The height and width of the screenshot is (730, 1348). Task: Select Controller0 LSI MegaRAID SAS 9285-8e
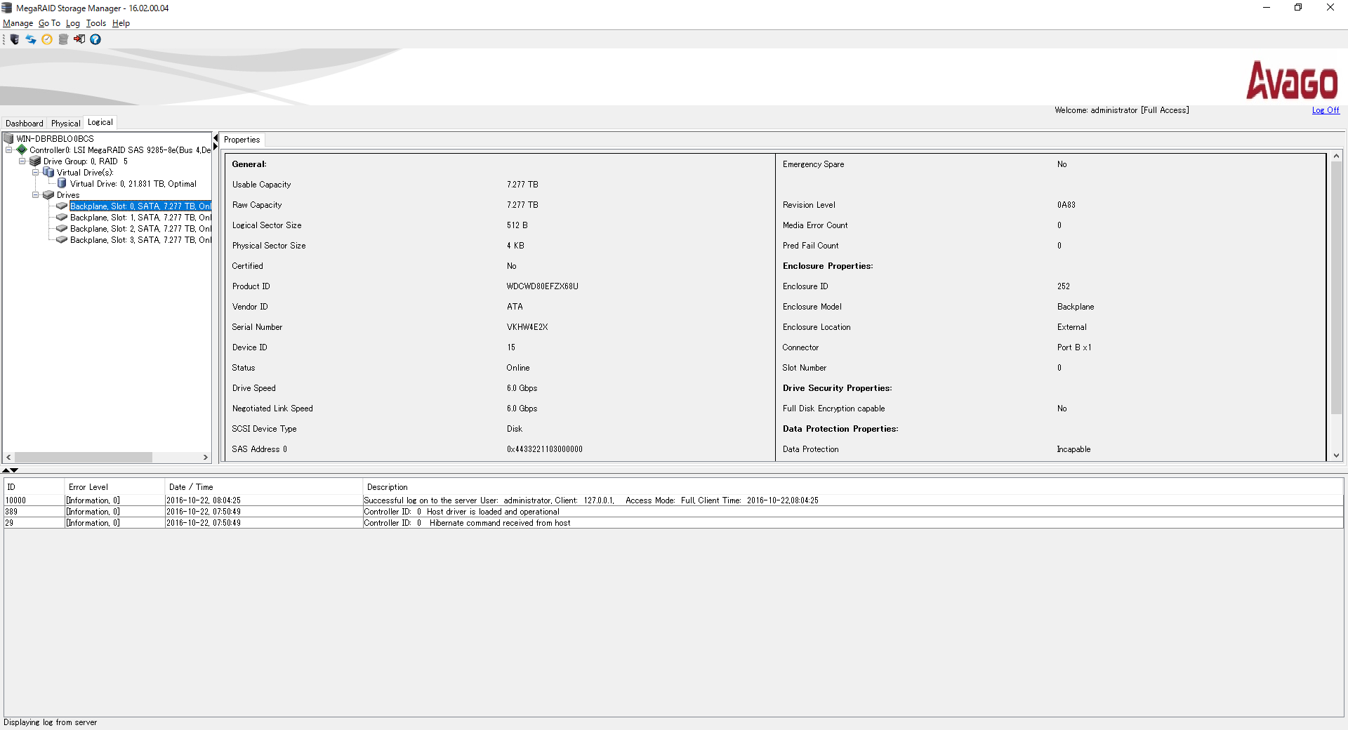coord(120,150)
